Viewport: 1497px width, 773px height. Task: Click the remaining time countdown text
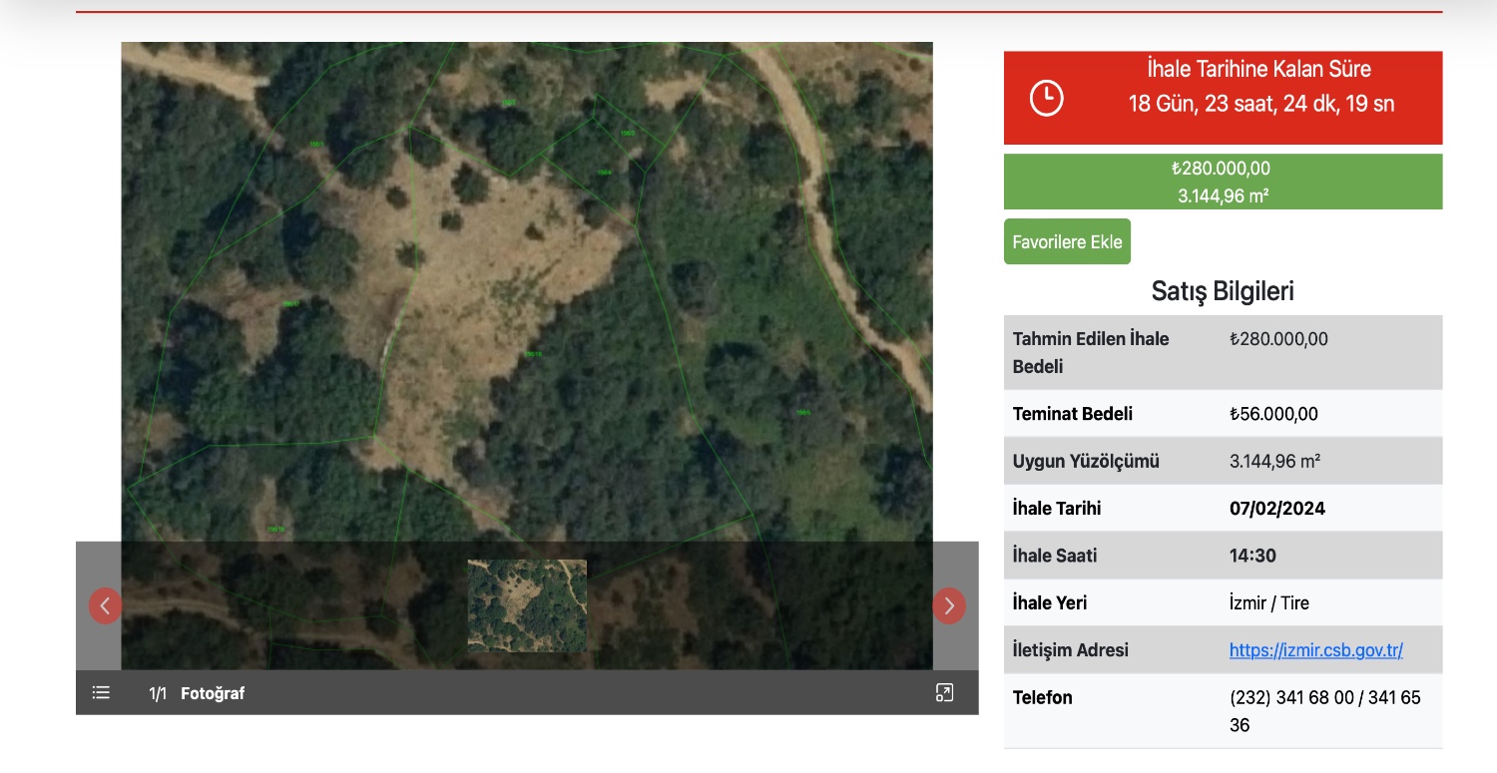point(1260,103)
